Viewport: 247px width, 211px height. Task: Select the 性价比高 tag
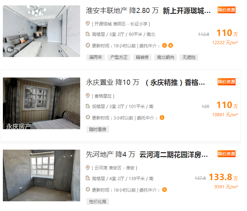click(98, 202)
